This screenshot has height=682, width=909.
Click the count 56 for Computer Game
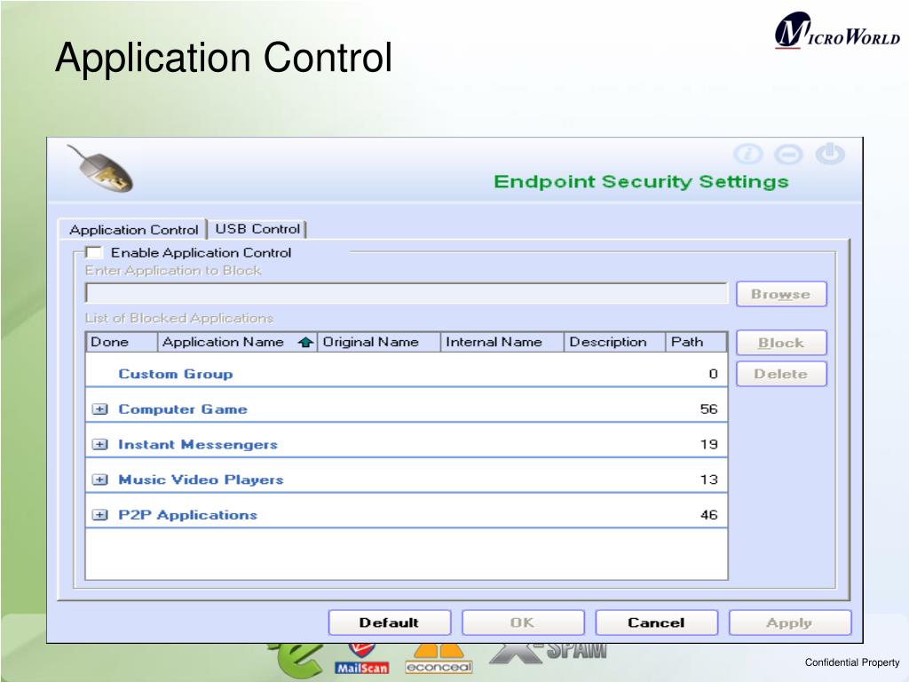[708, 409]
